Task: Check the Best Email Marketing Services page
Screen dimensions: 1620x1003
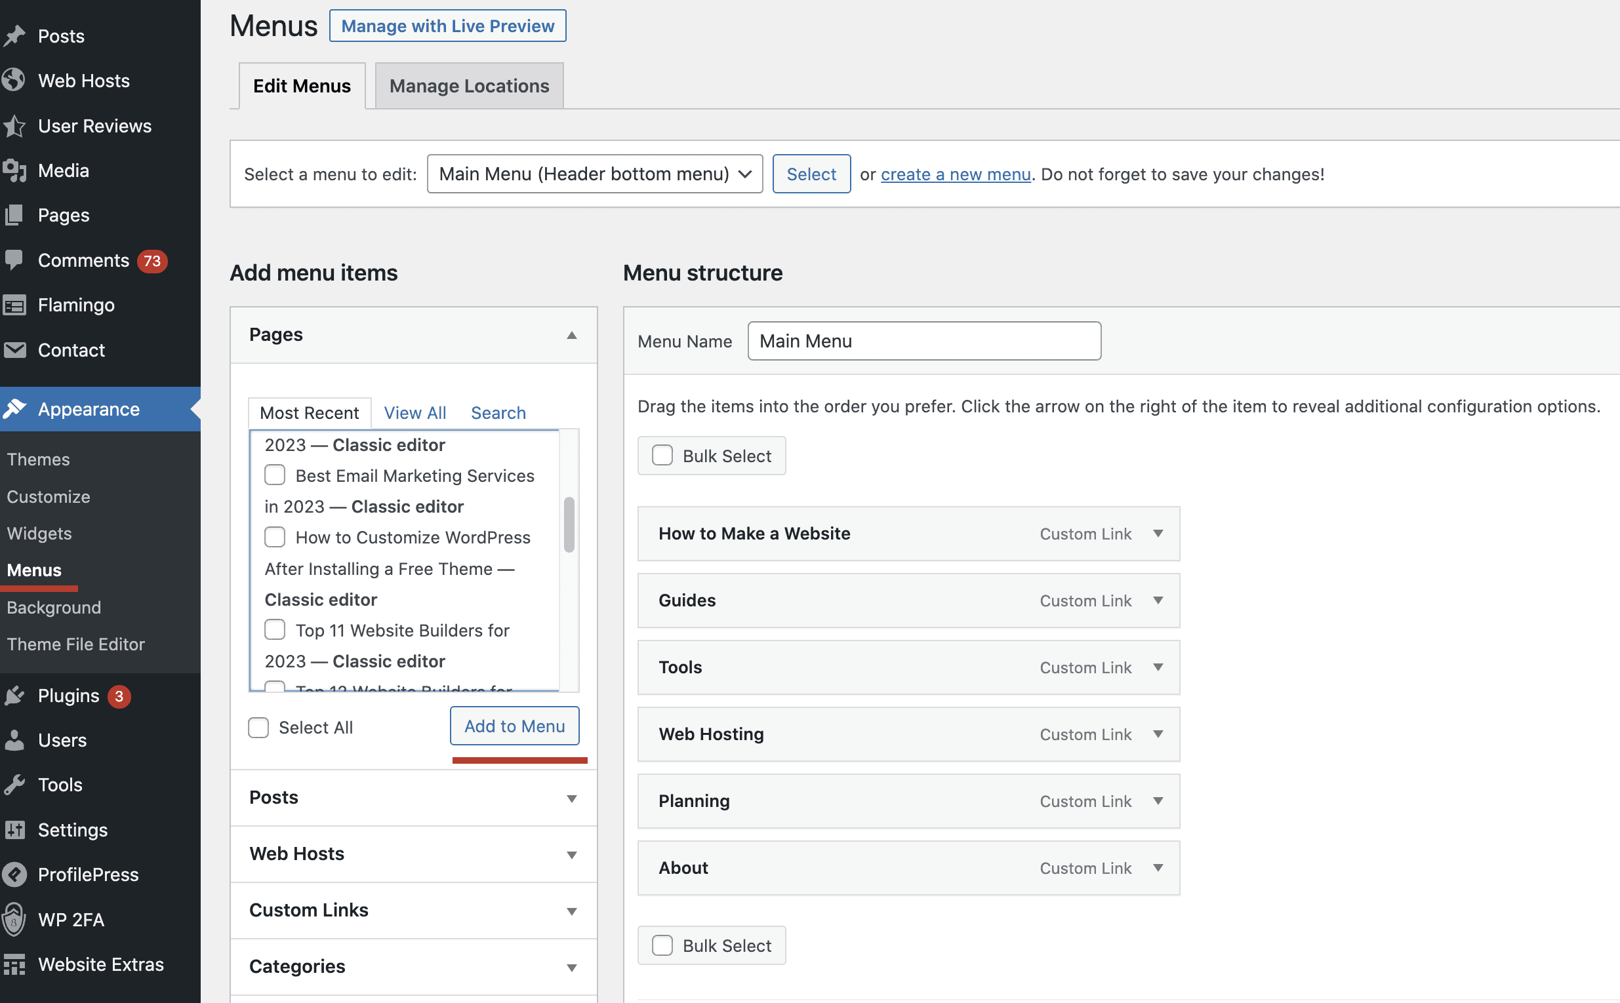Action: [x=275, y=475]
